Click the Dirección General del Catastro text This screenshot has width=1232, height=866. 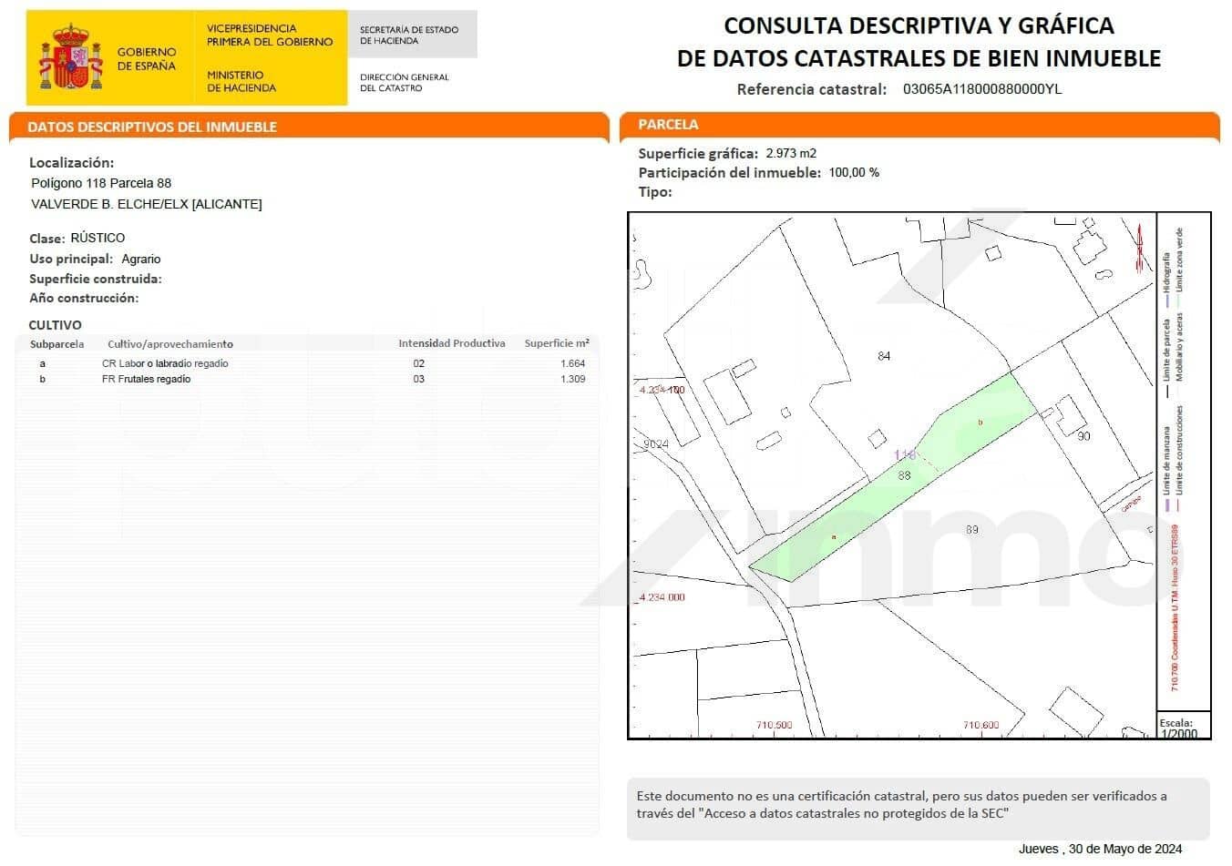click(x=404, y=82)
